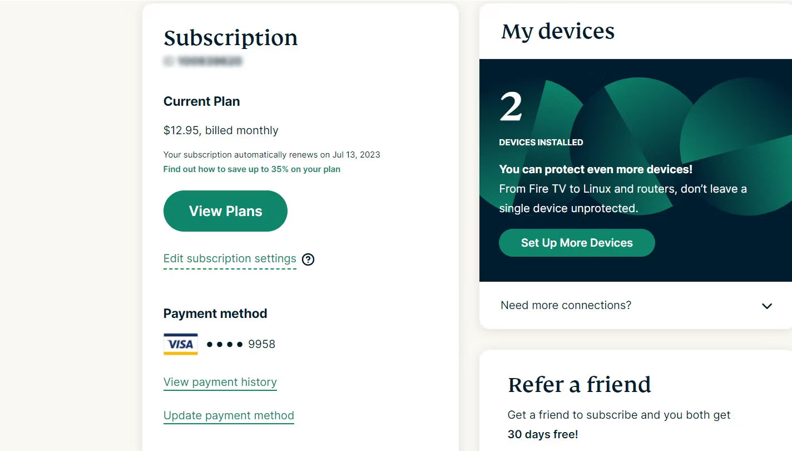This screenshot has width=792, height=451.
Task: Open the View payment history link
Action: pyautogui.click(x=220, y=383)
